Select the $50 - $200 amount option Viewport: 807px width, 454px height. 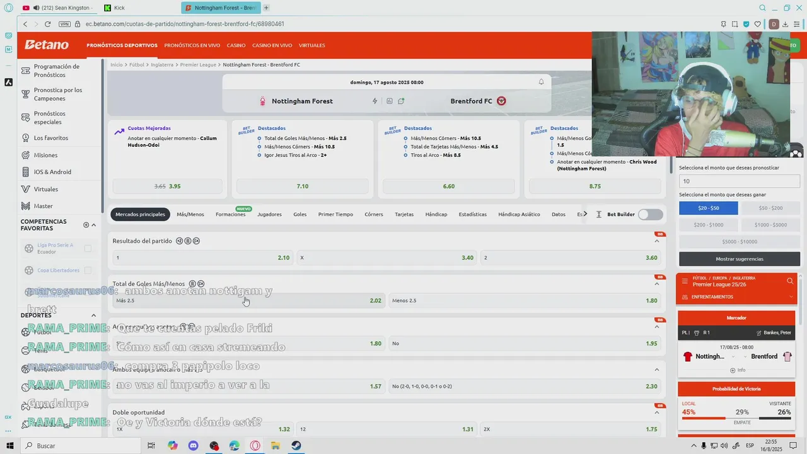770,208
